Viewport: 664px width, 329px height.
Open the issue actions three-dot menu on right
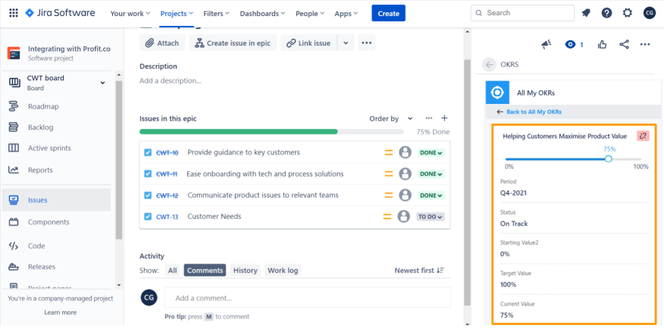pyautogui.click(x=645, y=45)
